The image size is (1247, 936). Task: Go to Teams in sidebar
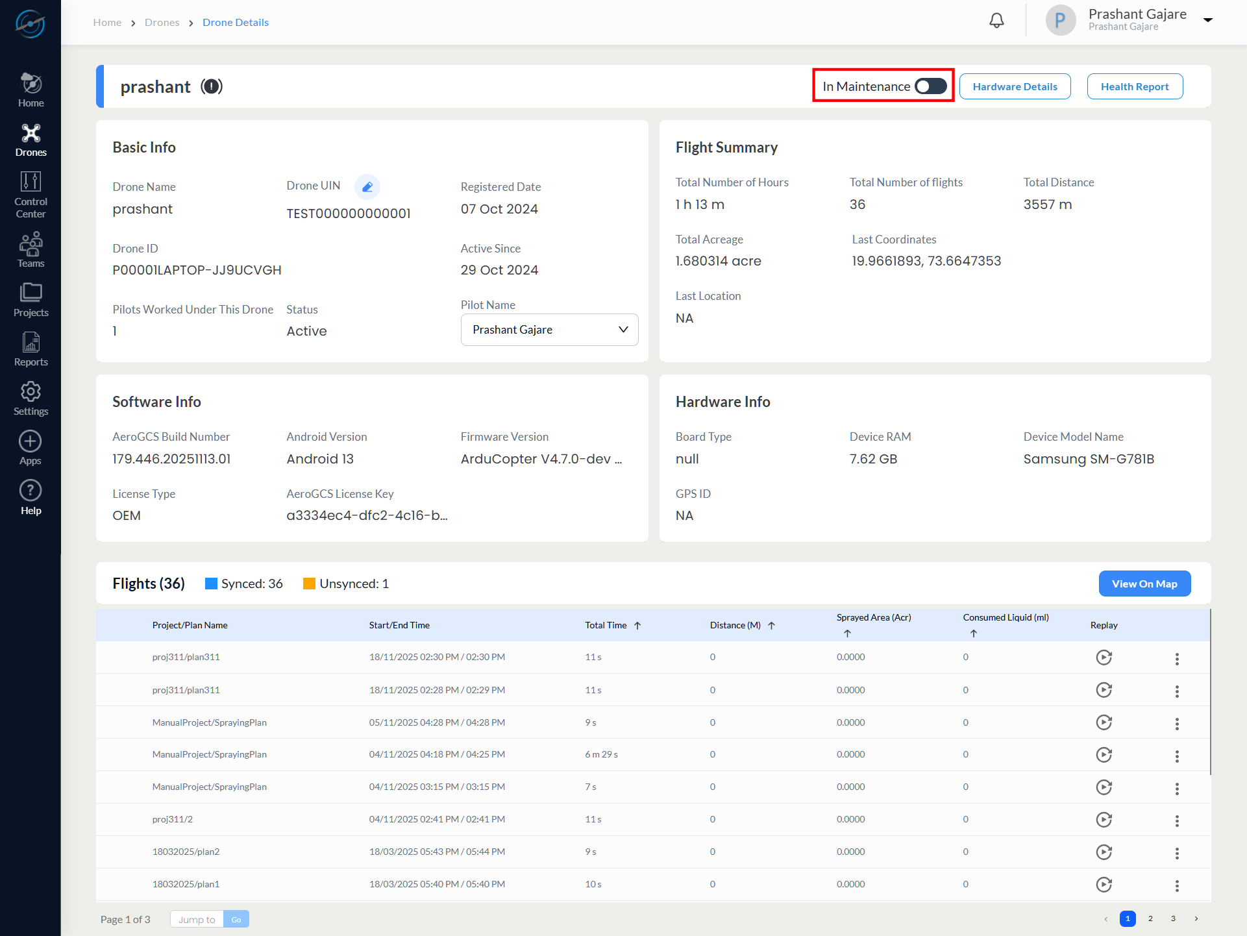click(31, 250)
